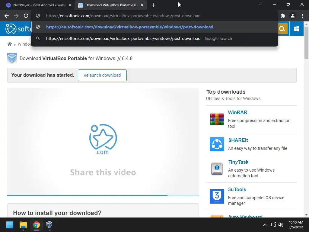Click the VirtualBox Portable app icon

point(12,58)
